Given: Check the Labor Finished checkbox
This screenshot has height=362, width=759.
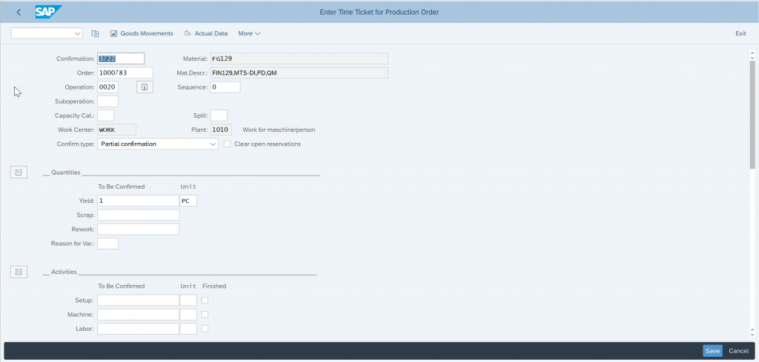Looking at the screenshot, I should click(x=205, y=329).
